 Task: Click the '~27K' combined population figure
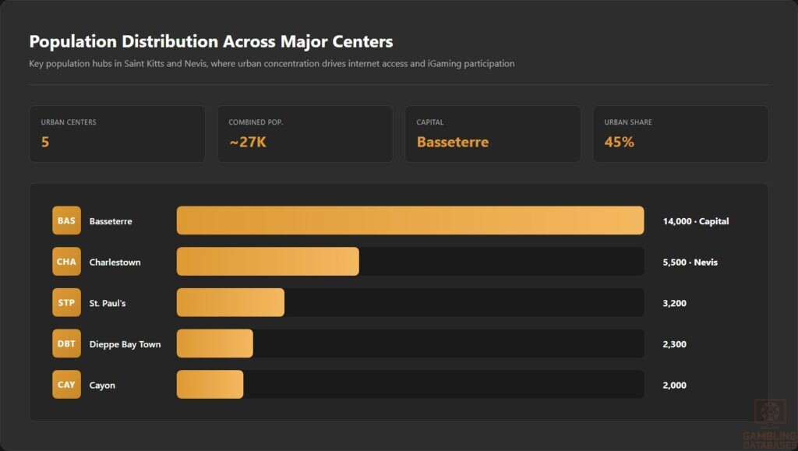248,142
